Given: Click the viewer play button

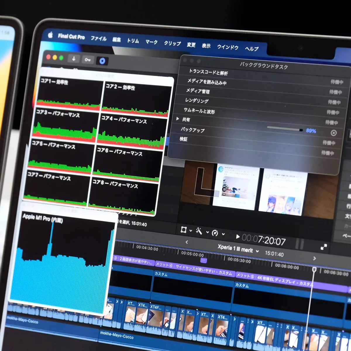Looking at the screenshot, I should tap(238, 237).
